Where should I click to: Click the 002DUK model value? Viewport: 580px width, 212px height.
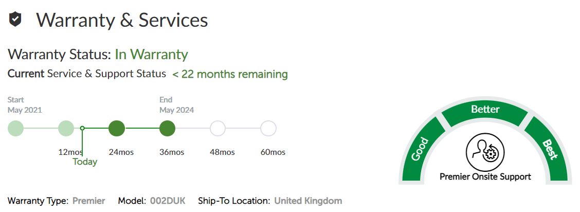(168, 201)
